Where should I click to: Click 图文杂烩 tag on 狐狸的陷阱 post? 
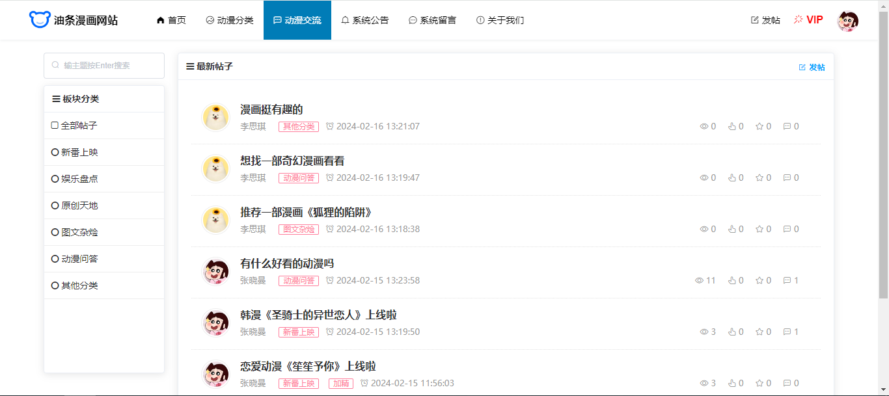(299, 230)
